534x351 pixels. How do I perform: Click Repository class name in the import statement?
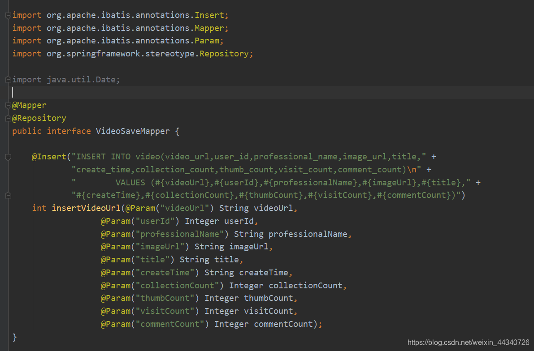tap(224, 54)
